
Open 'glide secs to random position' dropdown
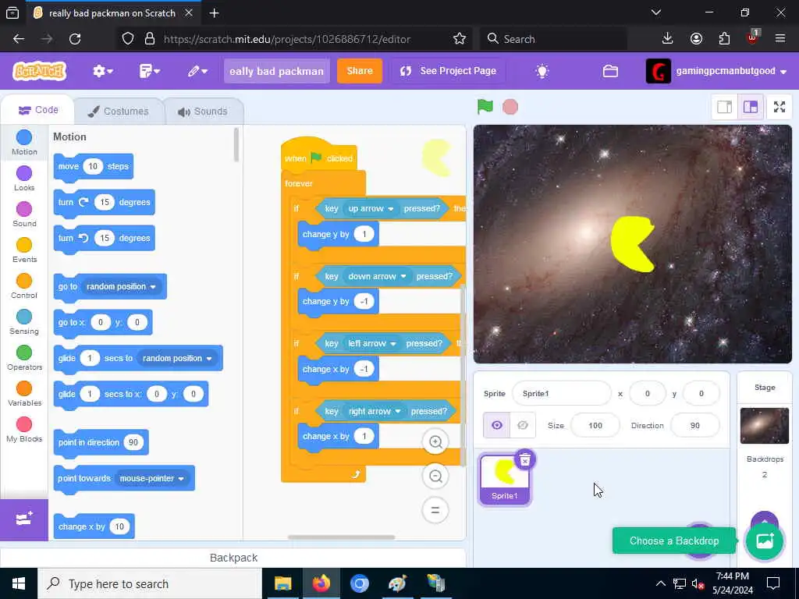click(x=177, y=358)
